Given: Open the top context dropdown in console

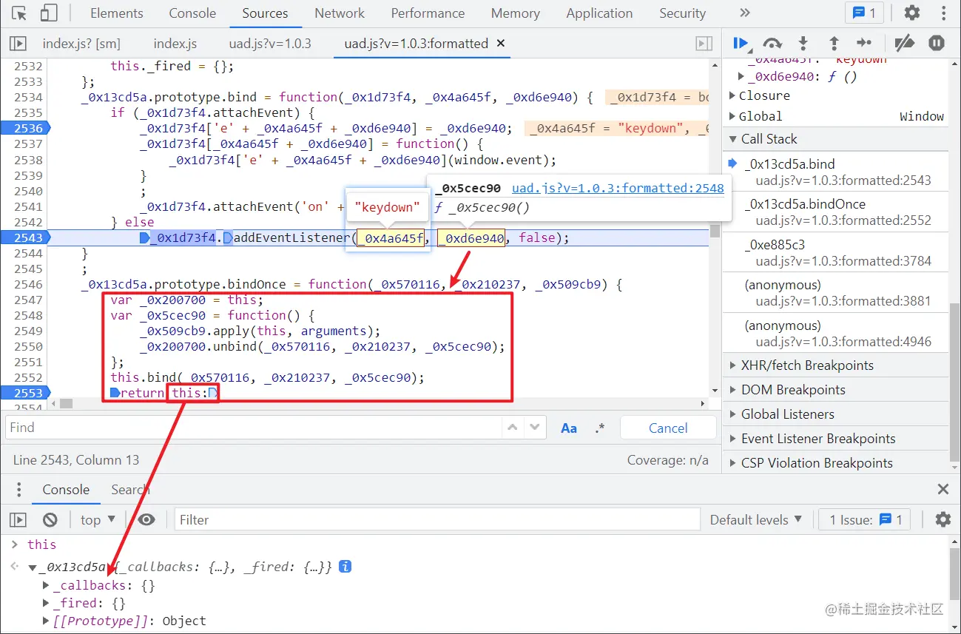Looking at the screenshot, I should (98, 520).
